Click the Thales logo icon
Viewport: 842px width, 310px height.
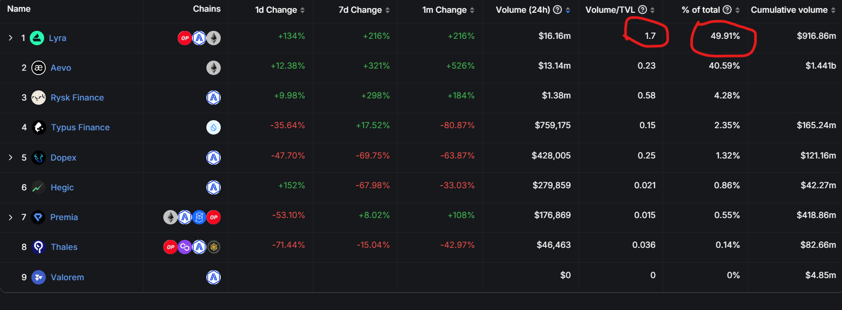click(38, 247)
